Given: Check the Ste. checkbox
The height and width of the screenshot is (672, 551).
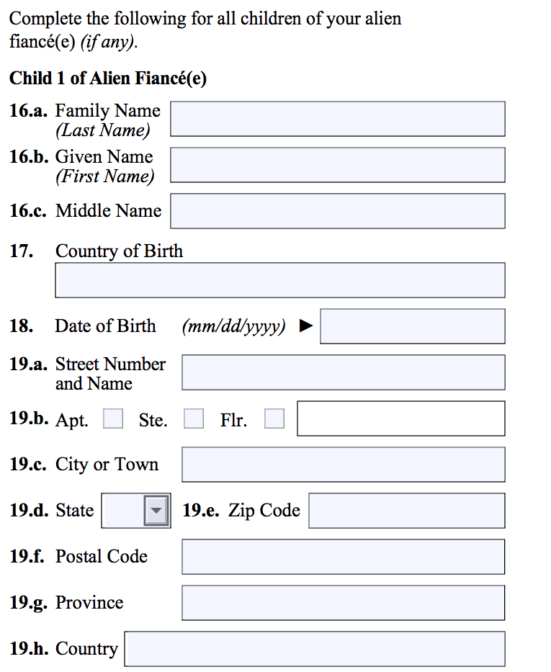Looking at the screenshot, I should [x=194, y=419].
